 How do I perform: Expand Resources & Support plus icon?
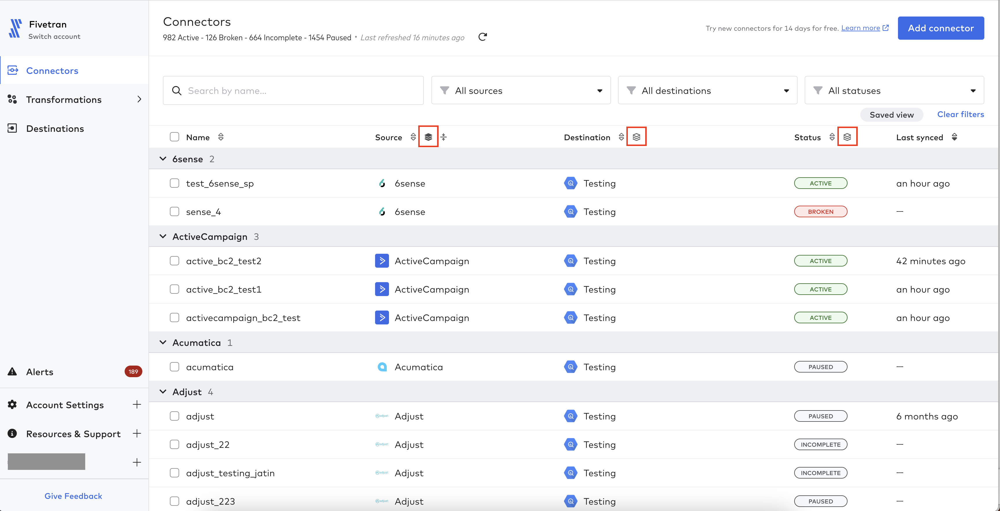pos(137,433)
